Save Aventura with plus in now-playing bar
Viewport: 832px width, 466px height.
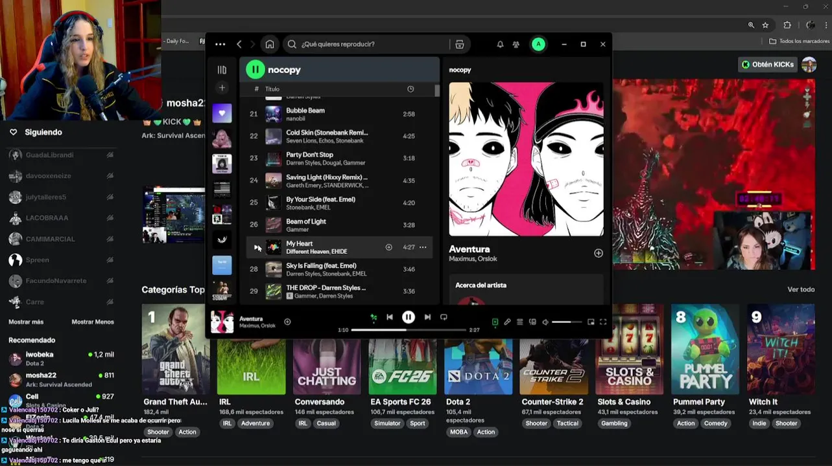[287, 322]
